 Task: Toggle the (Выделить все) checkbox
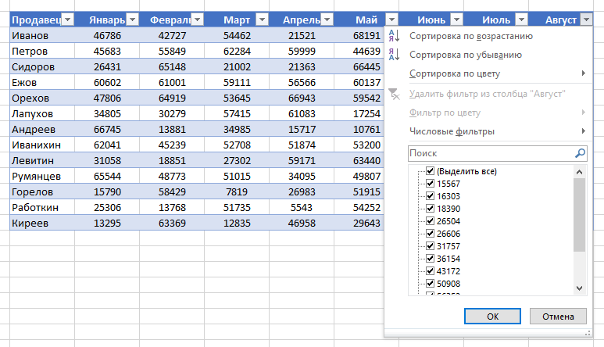click(x=430, y=171)
